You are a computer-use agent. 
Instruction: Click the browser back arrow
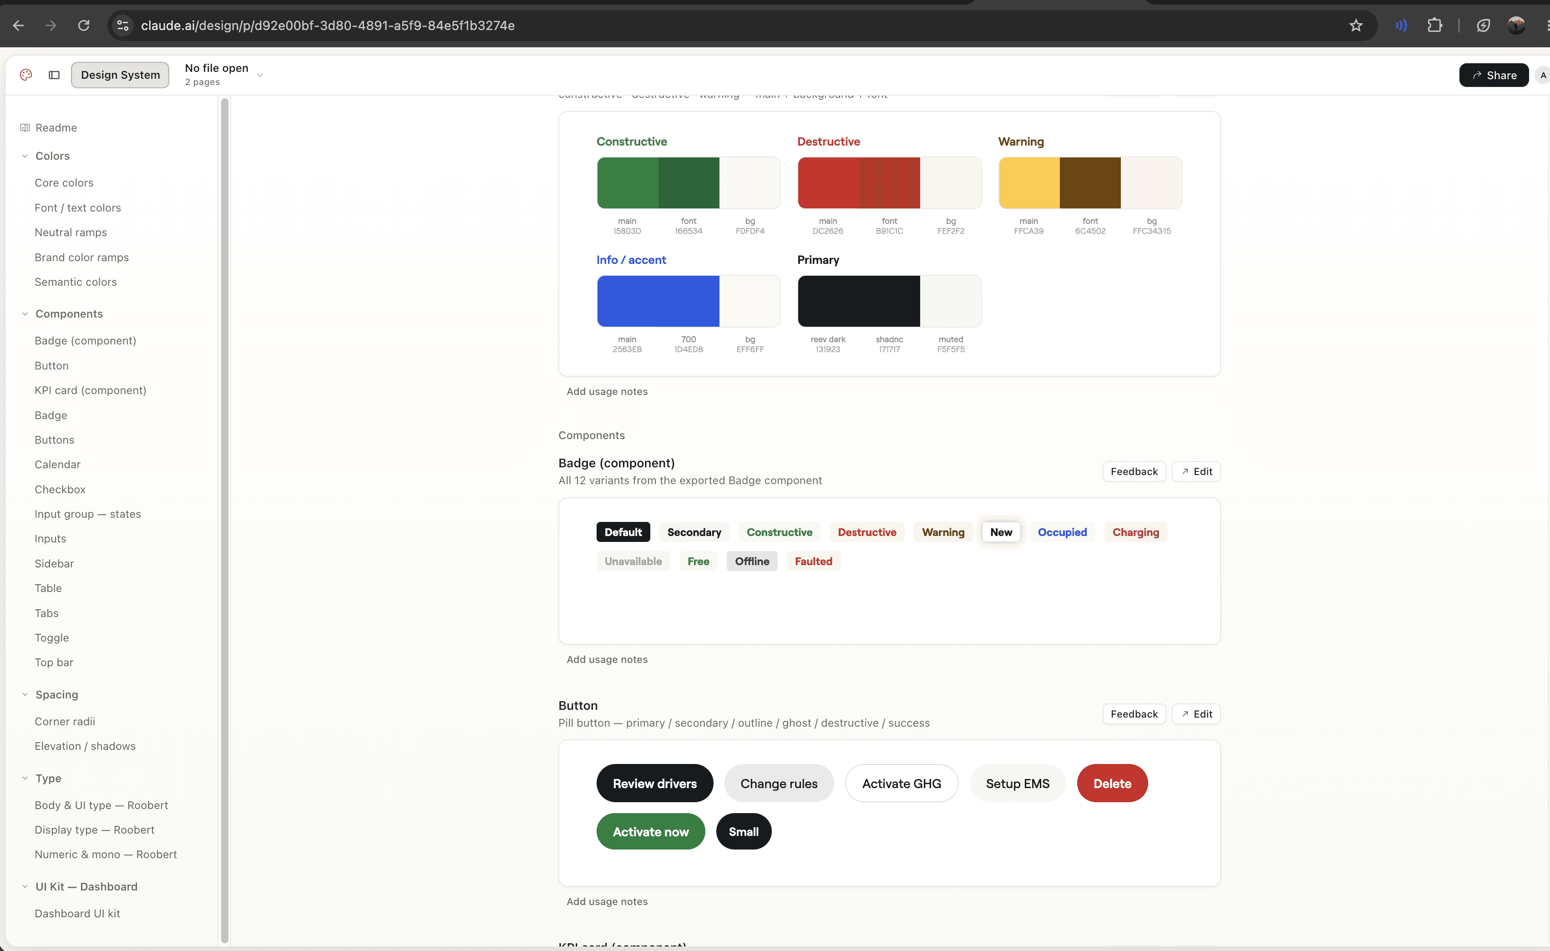[x=19, y=26]
